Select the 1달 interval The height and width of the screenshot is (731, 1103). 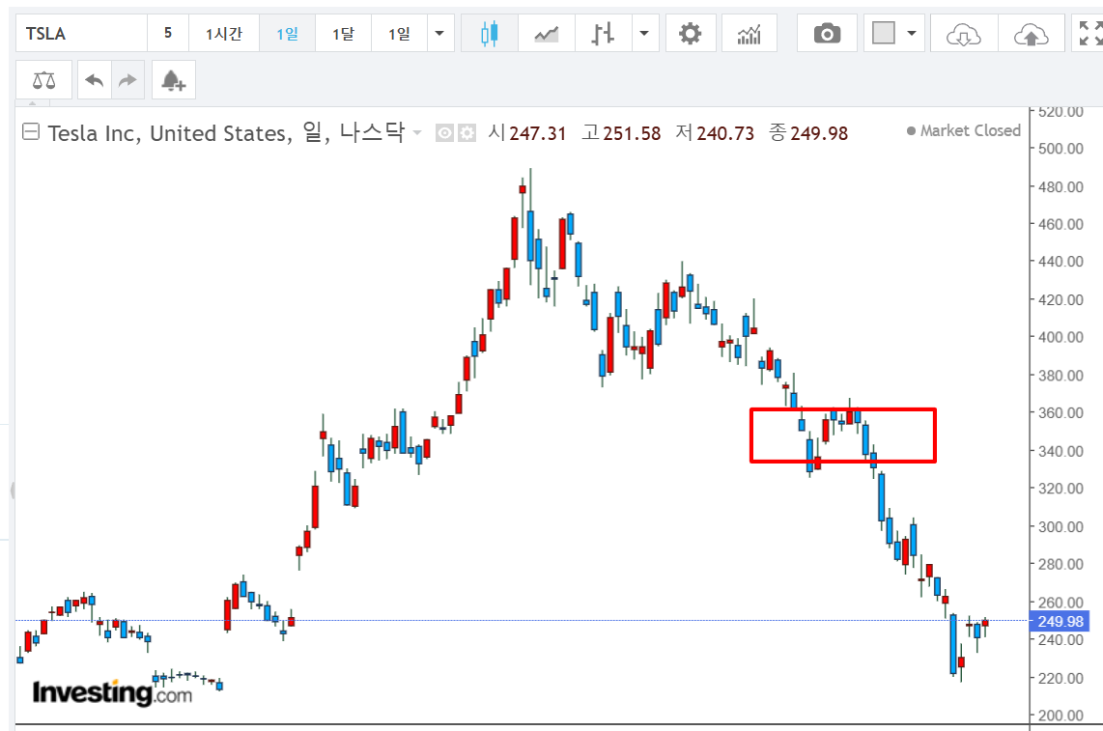(x=343, y=33)
